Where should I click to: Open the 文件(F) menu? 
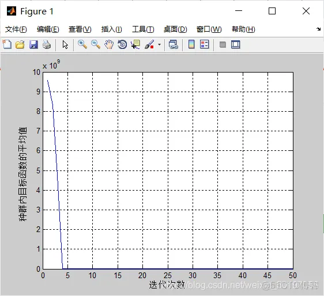(x=16, y=29)
